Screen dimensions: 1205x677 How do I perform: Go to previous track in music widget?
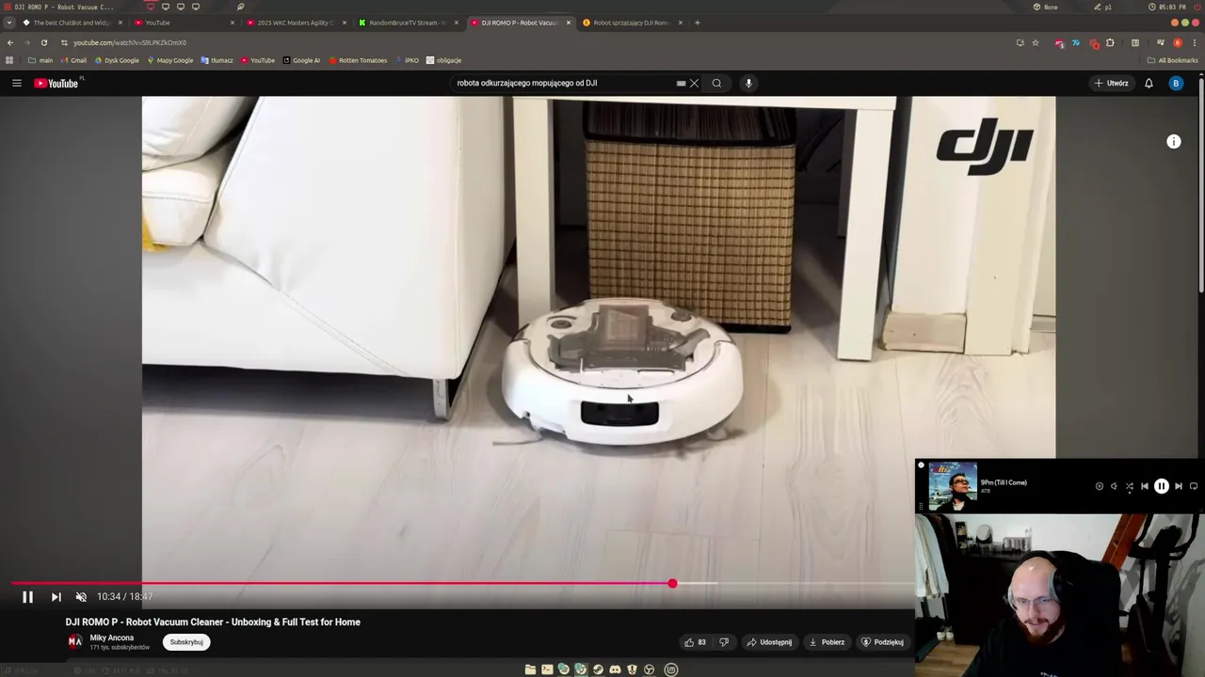(x=1145, y=486)
